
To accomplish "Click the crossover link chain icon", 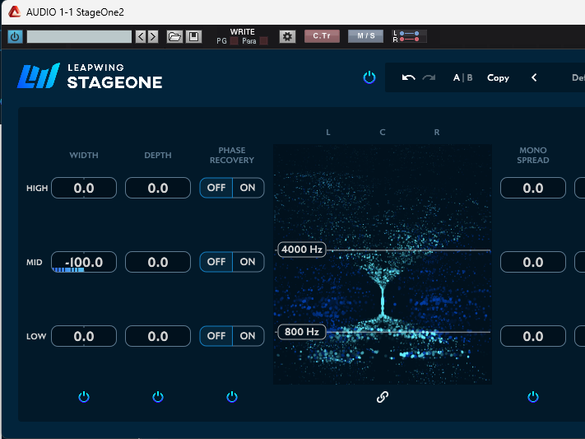I will click(x=383, y=397).
